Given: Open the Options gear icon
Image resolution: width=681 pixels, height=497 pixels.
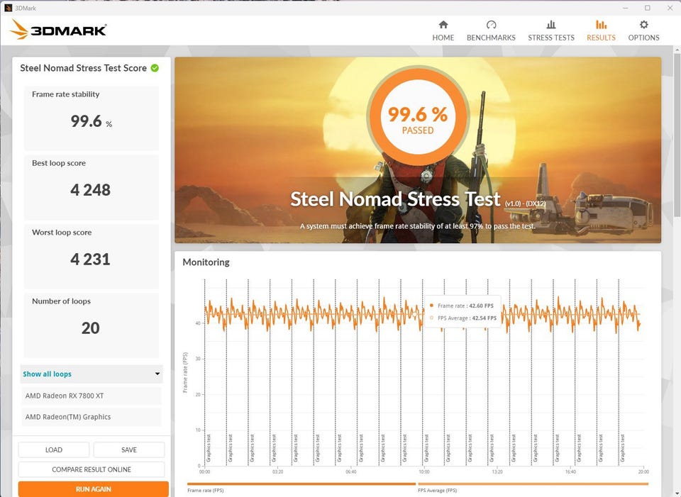Looking at the screenshot, I should click(x=643, y=25).
